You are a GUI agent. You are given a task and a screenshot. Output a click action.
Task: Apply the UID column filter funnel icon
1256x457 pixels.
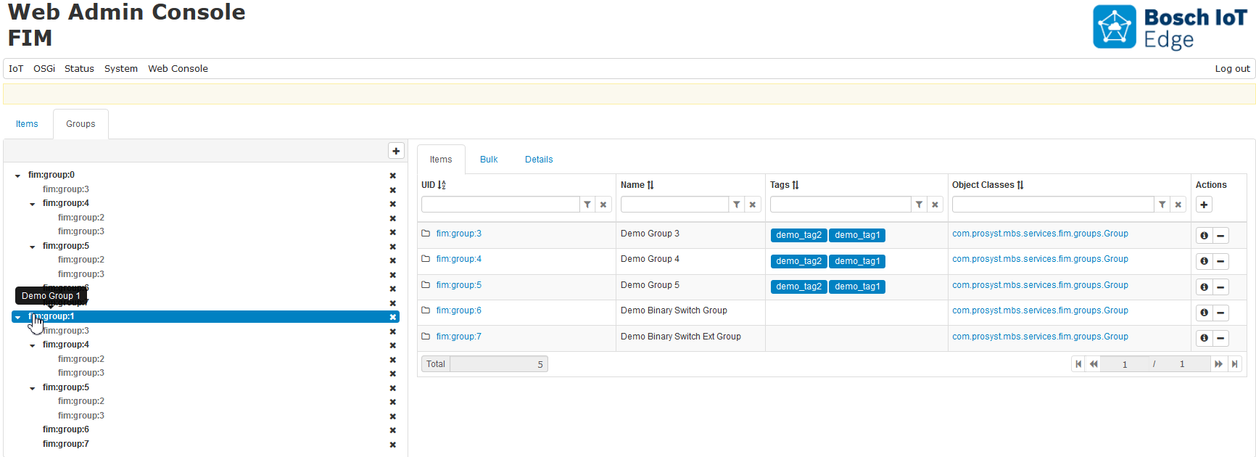(x=587, y=205)
